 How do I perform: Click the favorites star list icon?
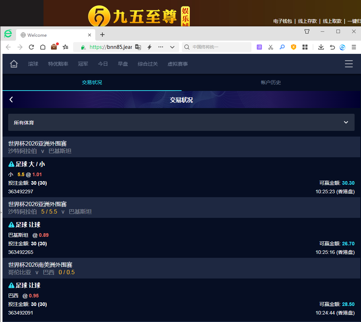(65, 47)
